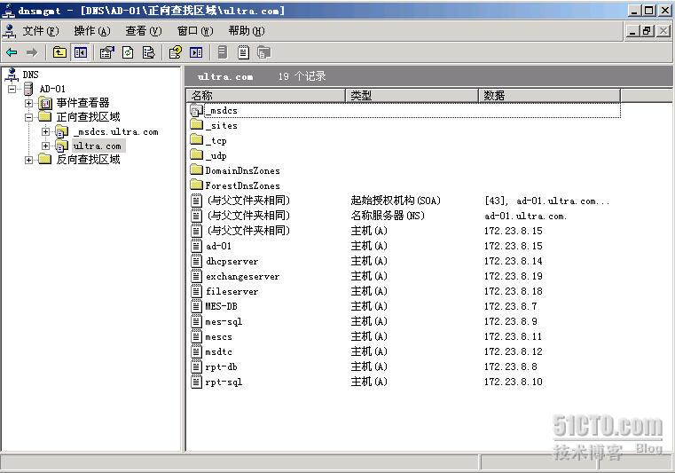The image size is (675, 473).
Task: Click the 172.23.8.14 data cell
Action: click(514, 261)
